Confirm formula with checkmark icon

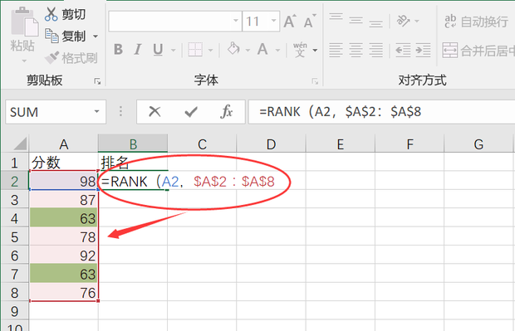tap(191, 112)
